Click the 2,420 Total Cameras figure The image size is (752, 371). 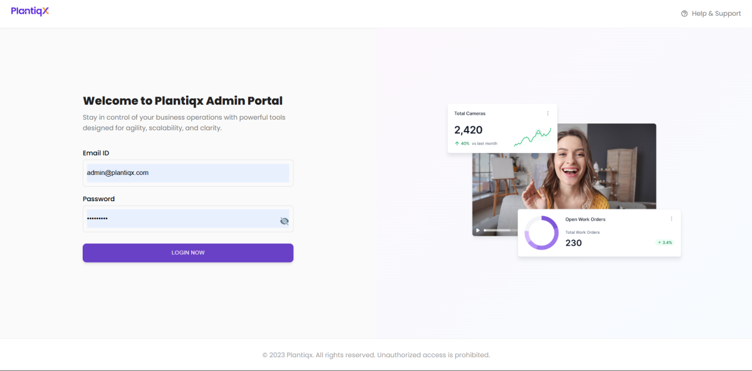[x=468, y=130]
